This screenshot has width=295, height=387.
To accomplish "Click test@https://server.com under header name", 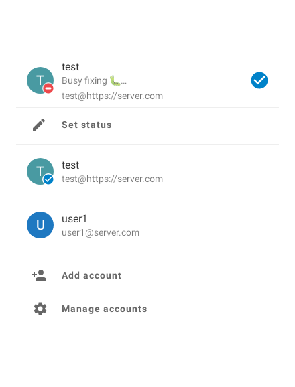I will pos(113,96).
